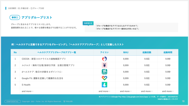Screen dimensions: 189x106
Task: Click the S Health row name
Action: pyautogui.click(x=26, y=85)
